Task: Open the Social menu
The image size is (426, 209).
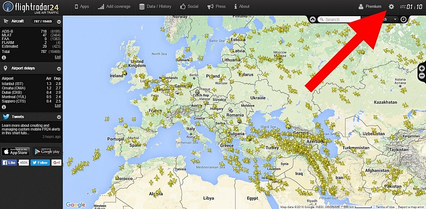Action: pyautogui.click(x=189, y=7)
